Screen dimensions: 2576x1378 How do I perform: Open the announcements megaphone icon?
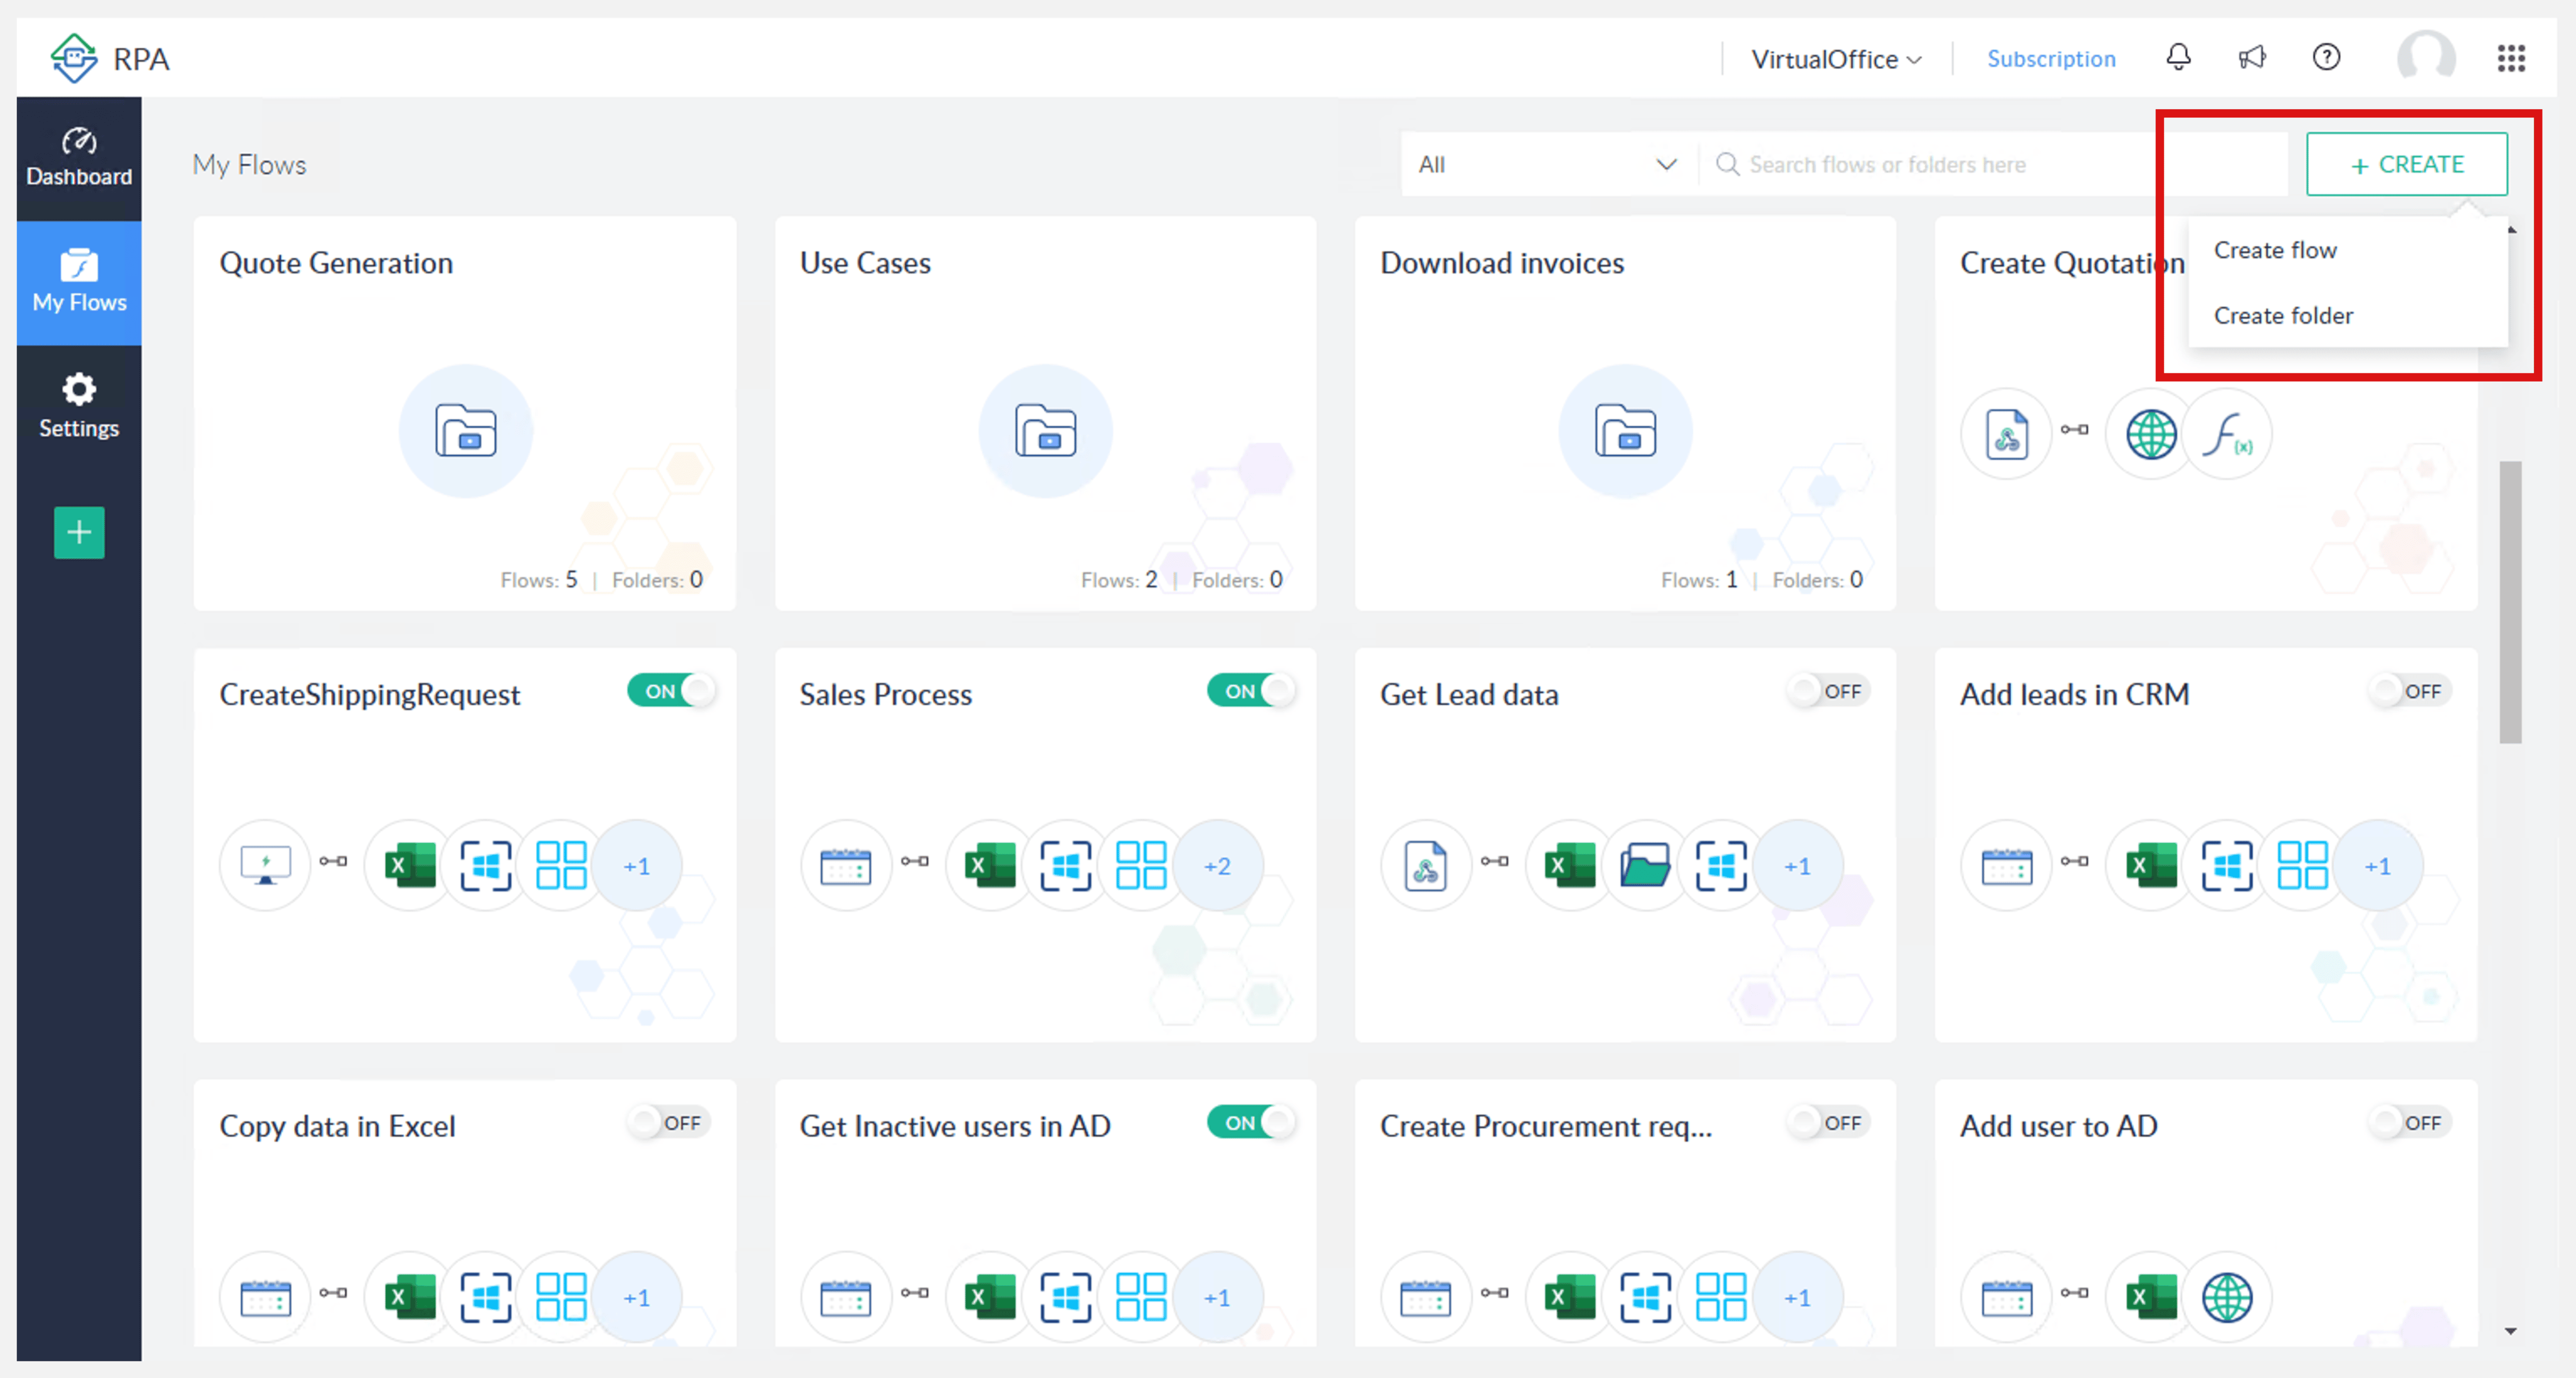click(x=2251, y=57)
